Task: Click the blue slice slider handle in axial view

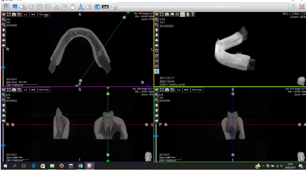Action: (x=3, y=67)
